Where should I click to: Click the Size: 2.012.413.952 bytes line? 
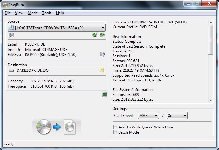[133, 66]
